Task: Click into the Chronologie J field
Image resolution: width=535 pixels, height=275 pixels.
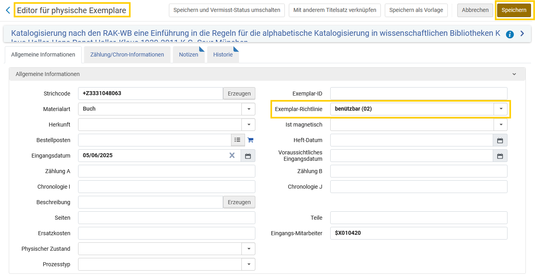Action: point(419,187)
